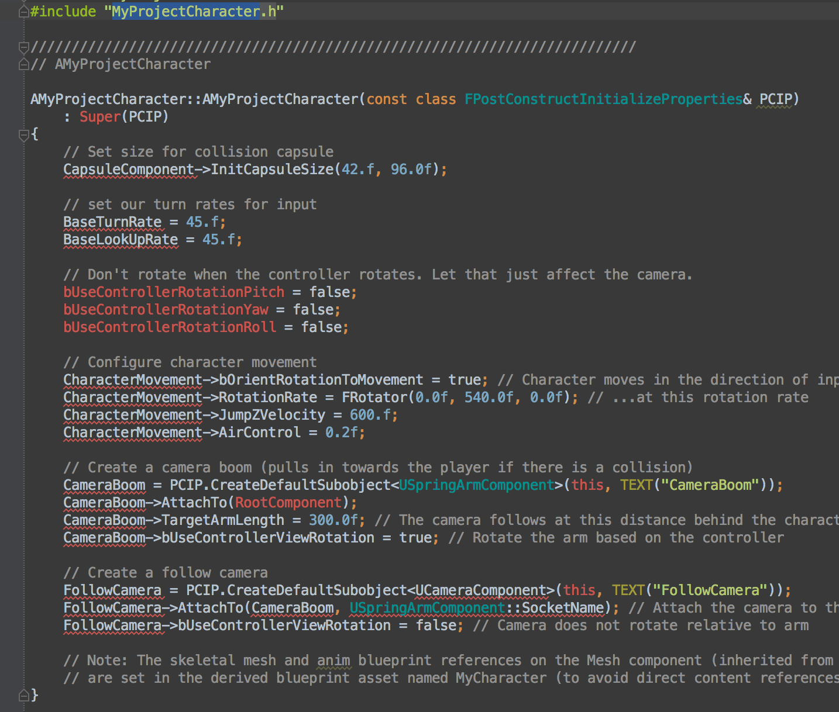Click SocketName in the FollowCamera AttachTo call
Image resolution: width=839 pixels, height=712 pixels.
click(x=562, y=608)
